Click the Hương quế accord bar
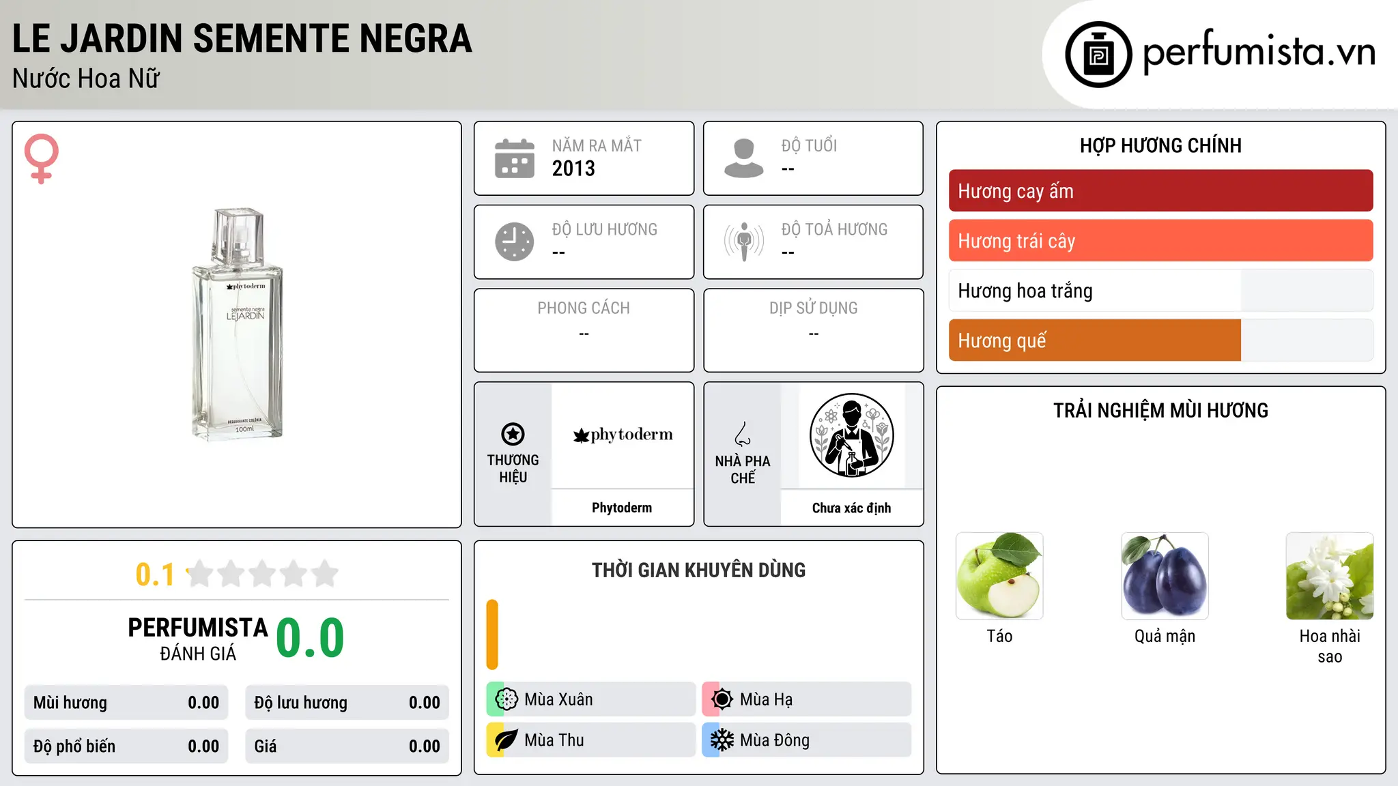This screenshot has height=786, width=1398. click(1161, 340)
